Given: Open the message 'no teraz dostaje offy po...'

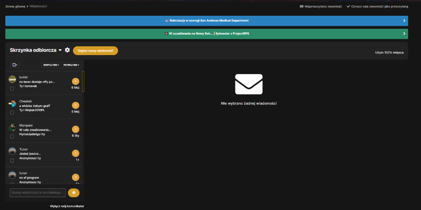Looking at the screenshot, I should click(37, 82).
